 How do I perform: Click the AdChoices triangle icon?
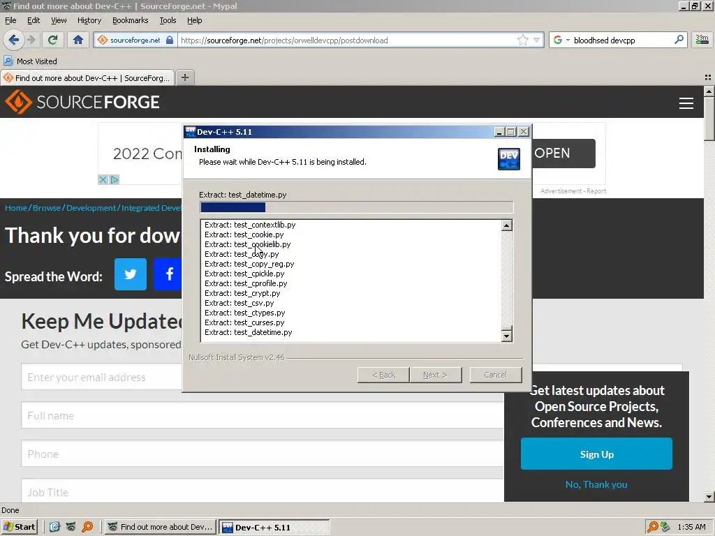click(x=114, y=179)
